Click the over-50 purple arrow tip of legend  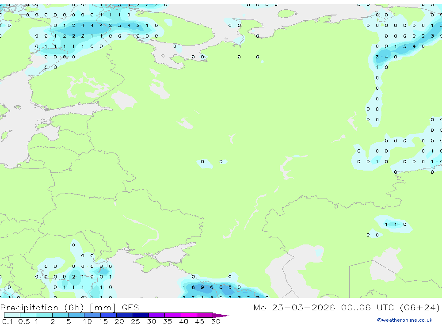pyautogui.click(x=221, y=316)
